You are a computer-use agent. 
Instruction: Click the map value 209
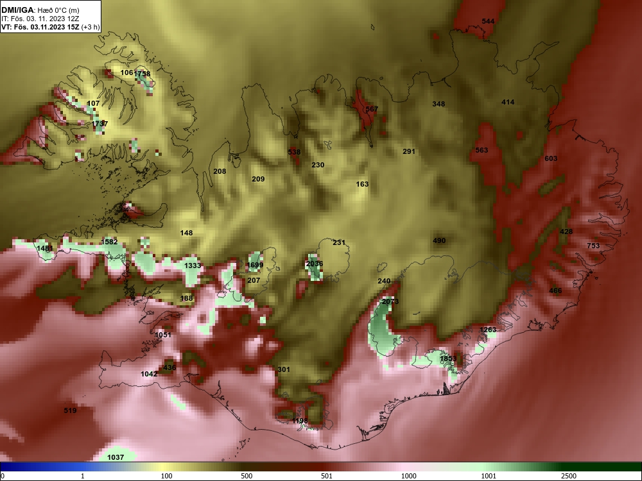pyautogui.click(x=258, y=179)
